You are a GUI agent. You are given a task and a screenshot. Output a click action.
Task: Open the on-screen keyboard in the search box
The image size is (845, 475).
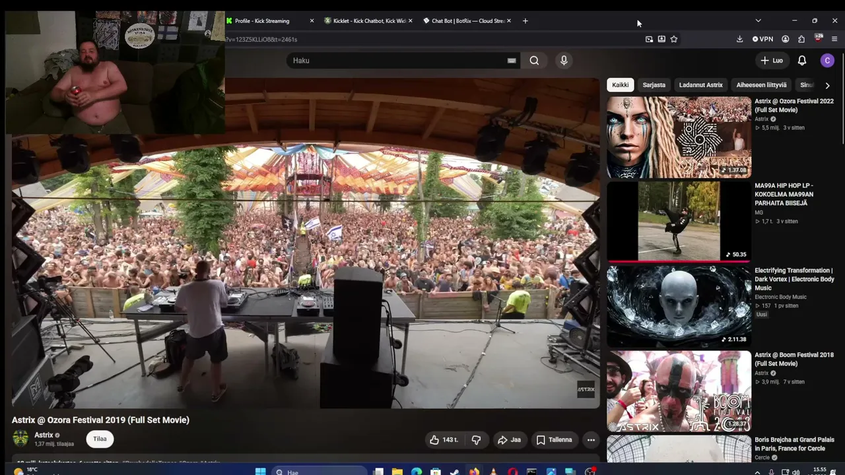512,61
